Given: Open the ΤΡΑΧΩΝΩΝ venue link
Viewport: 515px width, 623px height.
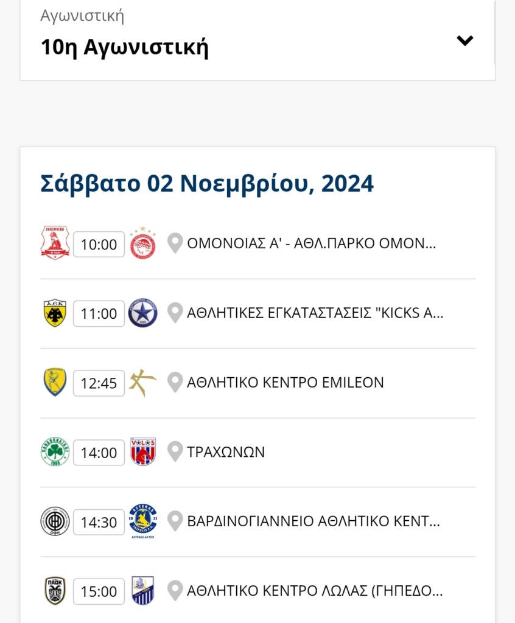Looking at the screenshot, I should click(x=226, y=452).
